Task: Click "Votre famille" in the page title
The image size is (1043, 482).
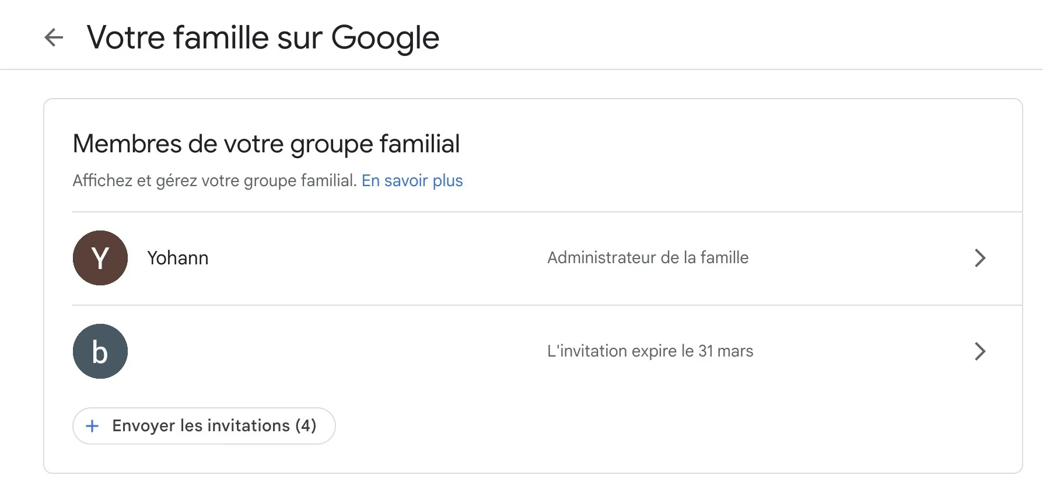Action: point(177,38)
